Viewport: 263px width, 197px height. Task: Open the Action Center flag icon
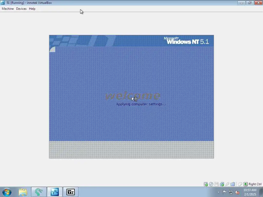click(224, 192)
